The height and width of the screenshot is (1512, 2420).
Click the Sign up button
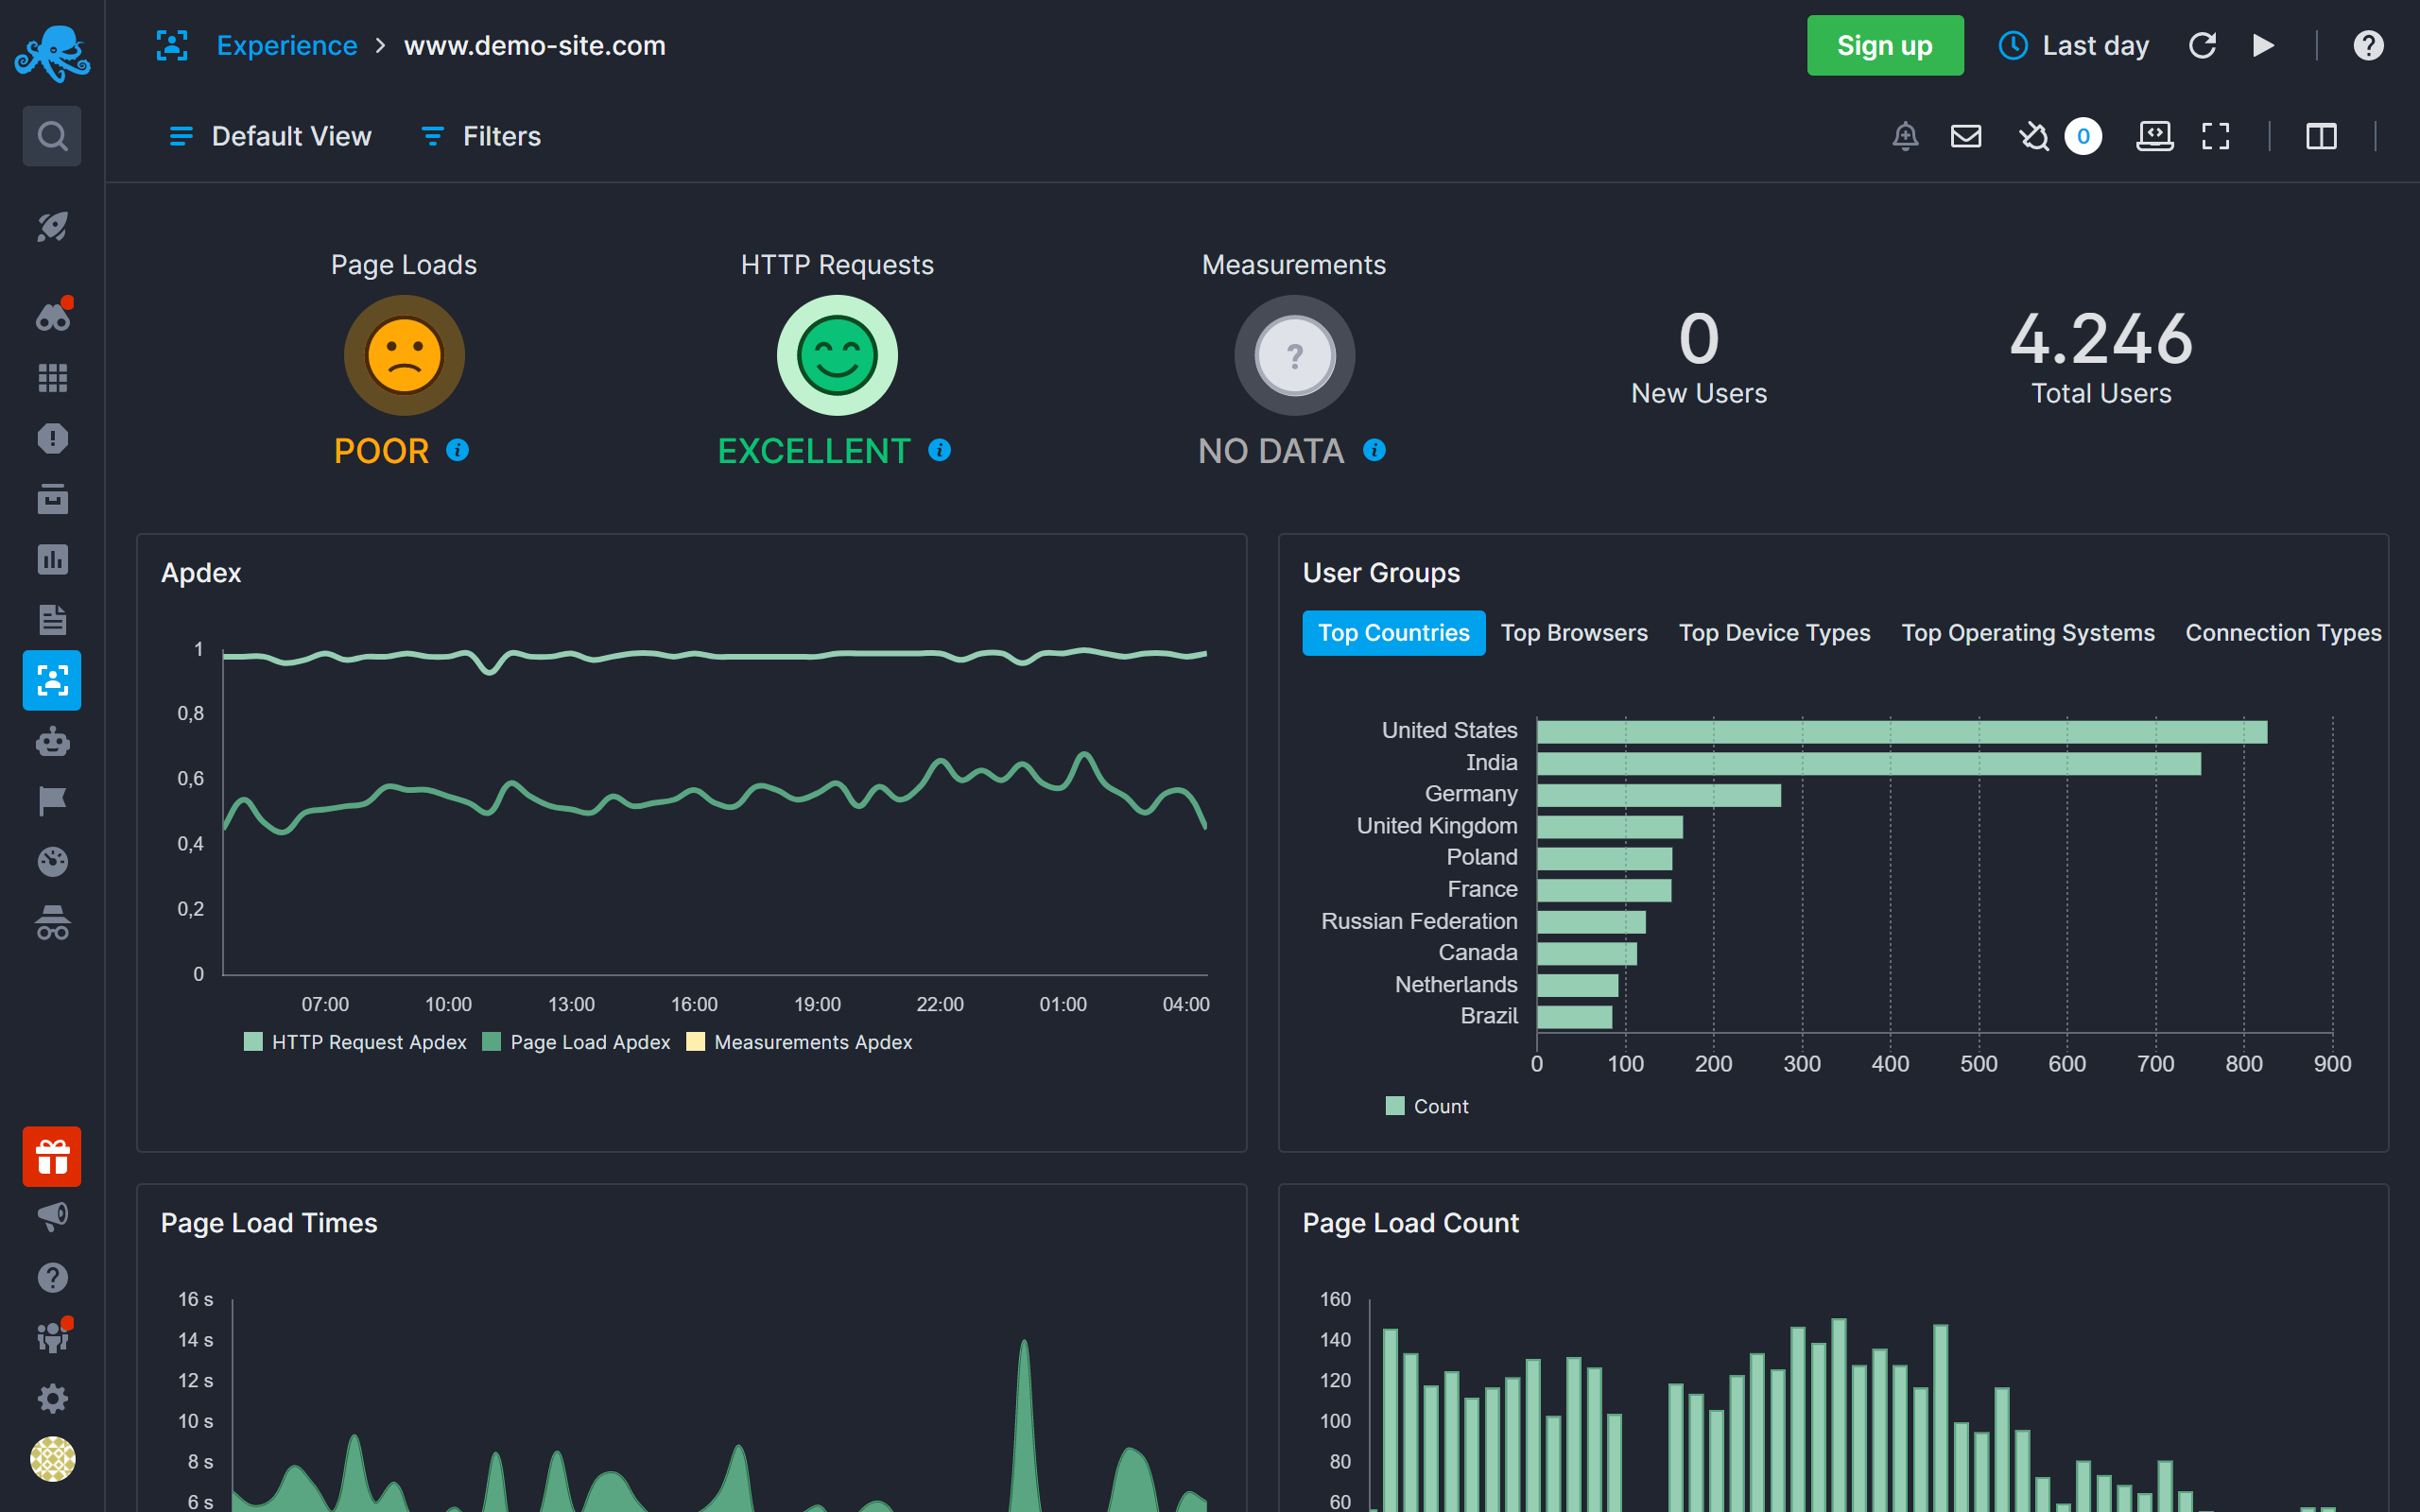[1884, 45]
